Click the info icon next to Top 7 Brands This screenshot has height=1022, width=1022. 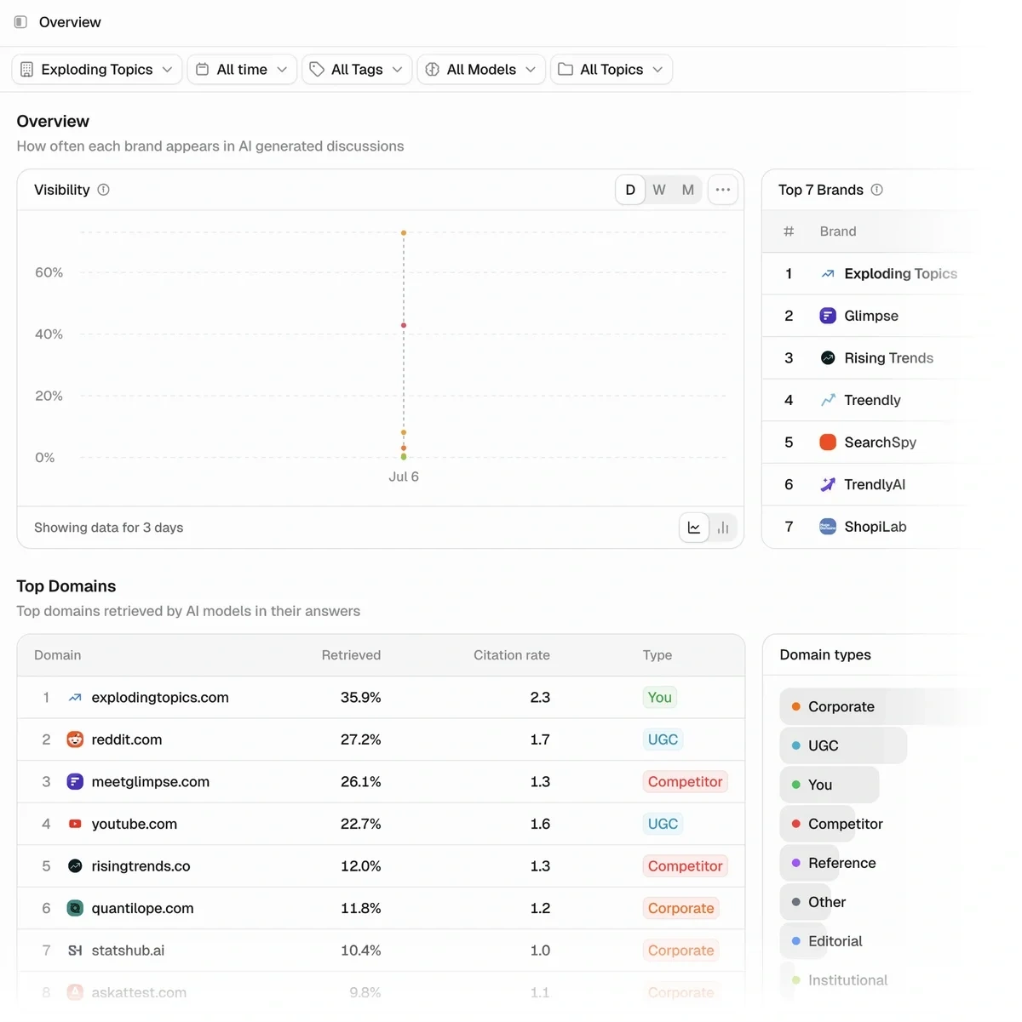pos(877,190)
